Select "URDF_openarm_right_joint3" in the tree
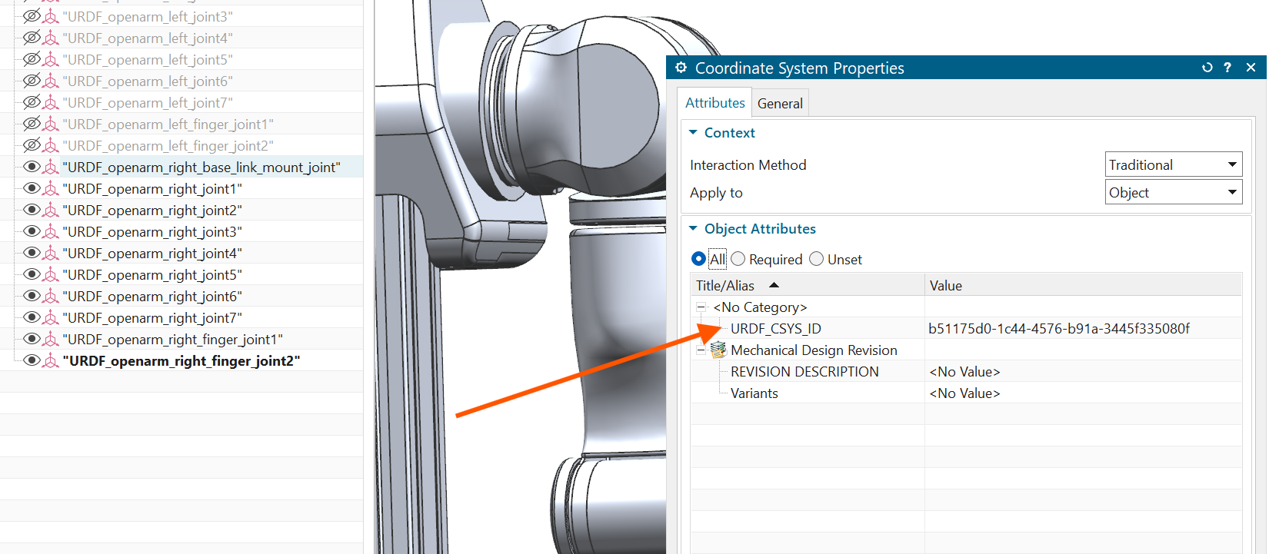1279x554 pixels. point(152,231)
